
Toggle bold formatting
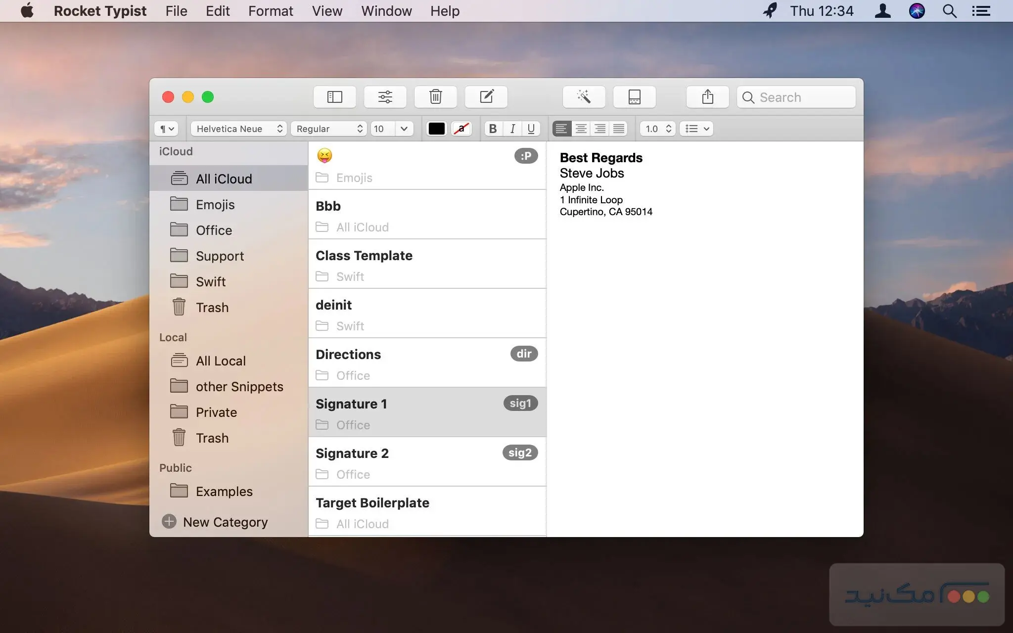(493, 129)
